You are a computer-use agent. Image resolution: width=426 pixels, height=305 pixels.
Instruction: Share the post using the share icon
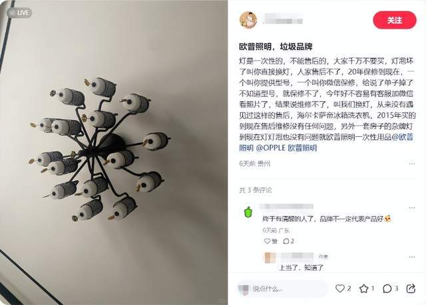point(411,288)
